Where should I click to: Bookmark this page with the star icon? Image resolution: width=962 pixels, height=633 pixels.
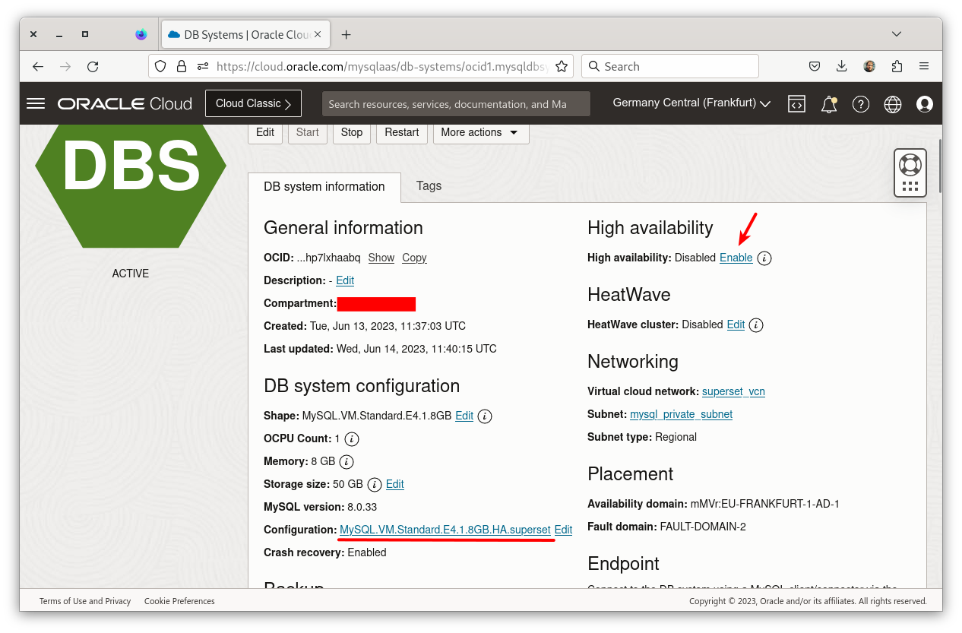pyautogui.click(x=562, y=67)
